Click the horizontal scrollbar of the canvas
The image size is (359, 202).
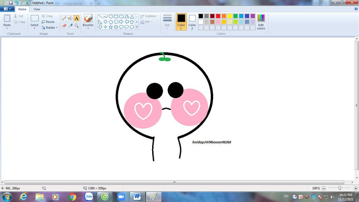pos(175,182)
